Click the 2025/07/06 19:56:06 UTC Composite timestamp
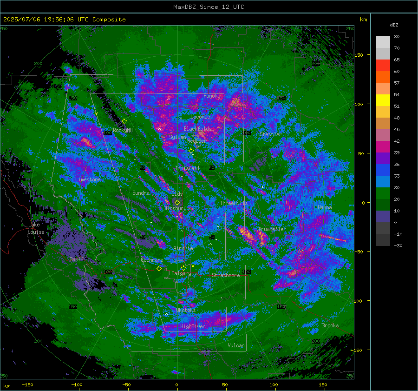 [x=64, y=20]
